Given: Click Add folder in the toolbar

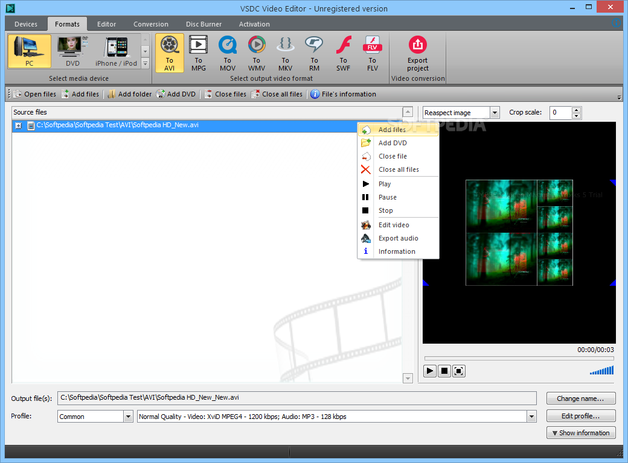Looking at the screenshot, I should pyautogui.click(x=130, y=94).
